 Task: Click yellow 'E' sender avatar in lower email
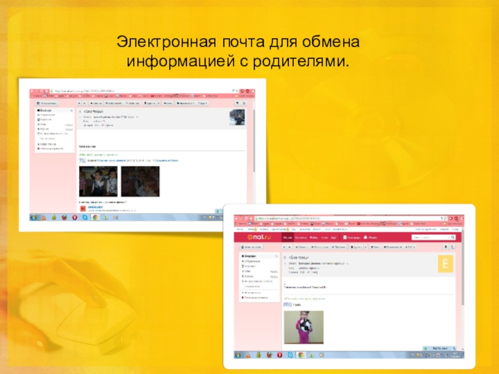tap(445, 264)
